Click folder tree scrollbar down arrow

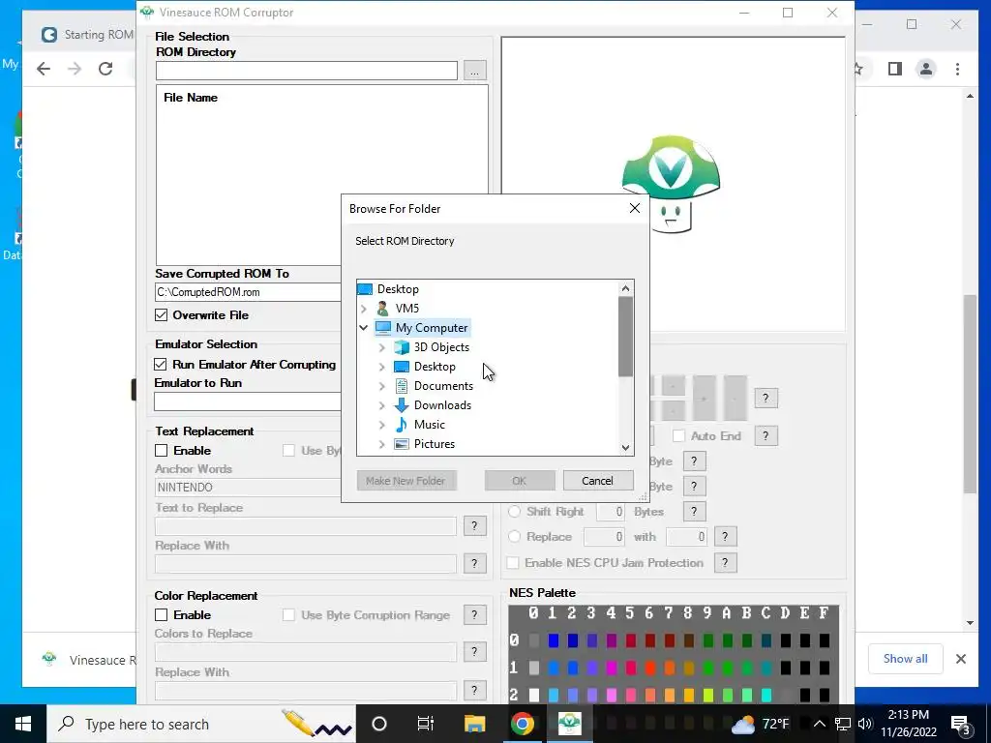626,447
